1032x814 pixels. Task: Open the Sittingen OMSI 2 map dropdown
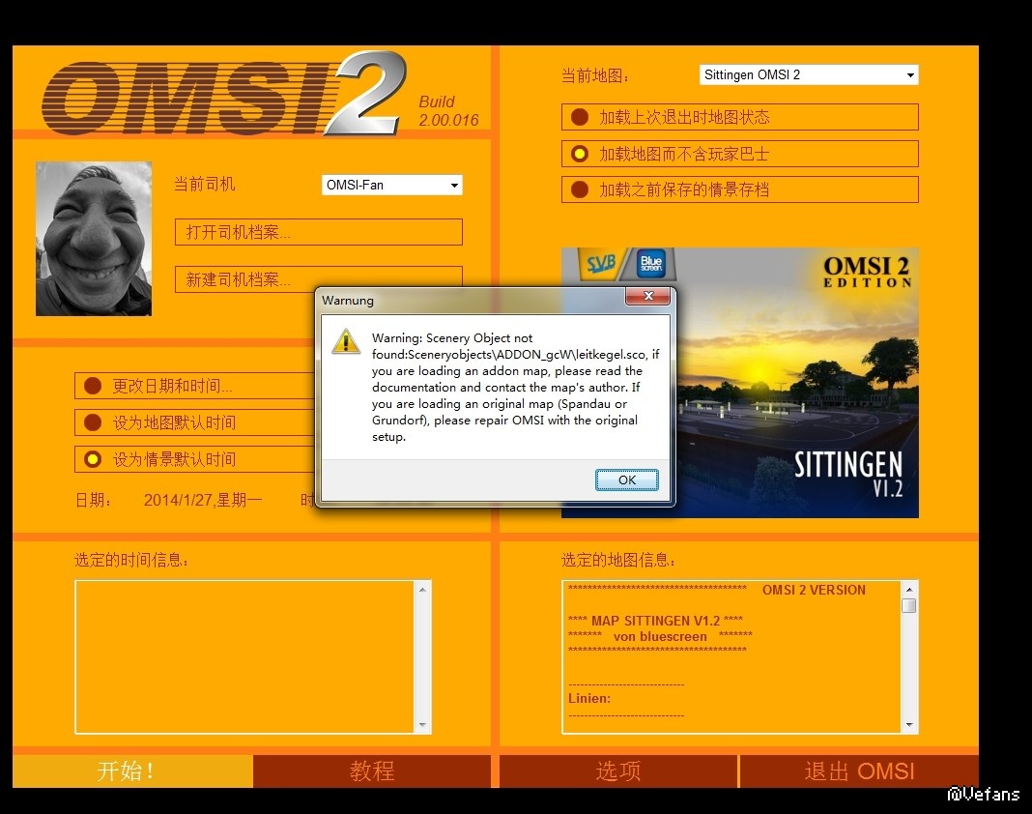[909, 75]
